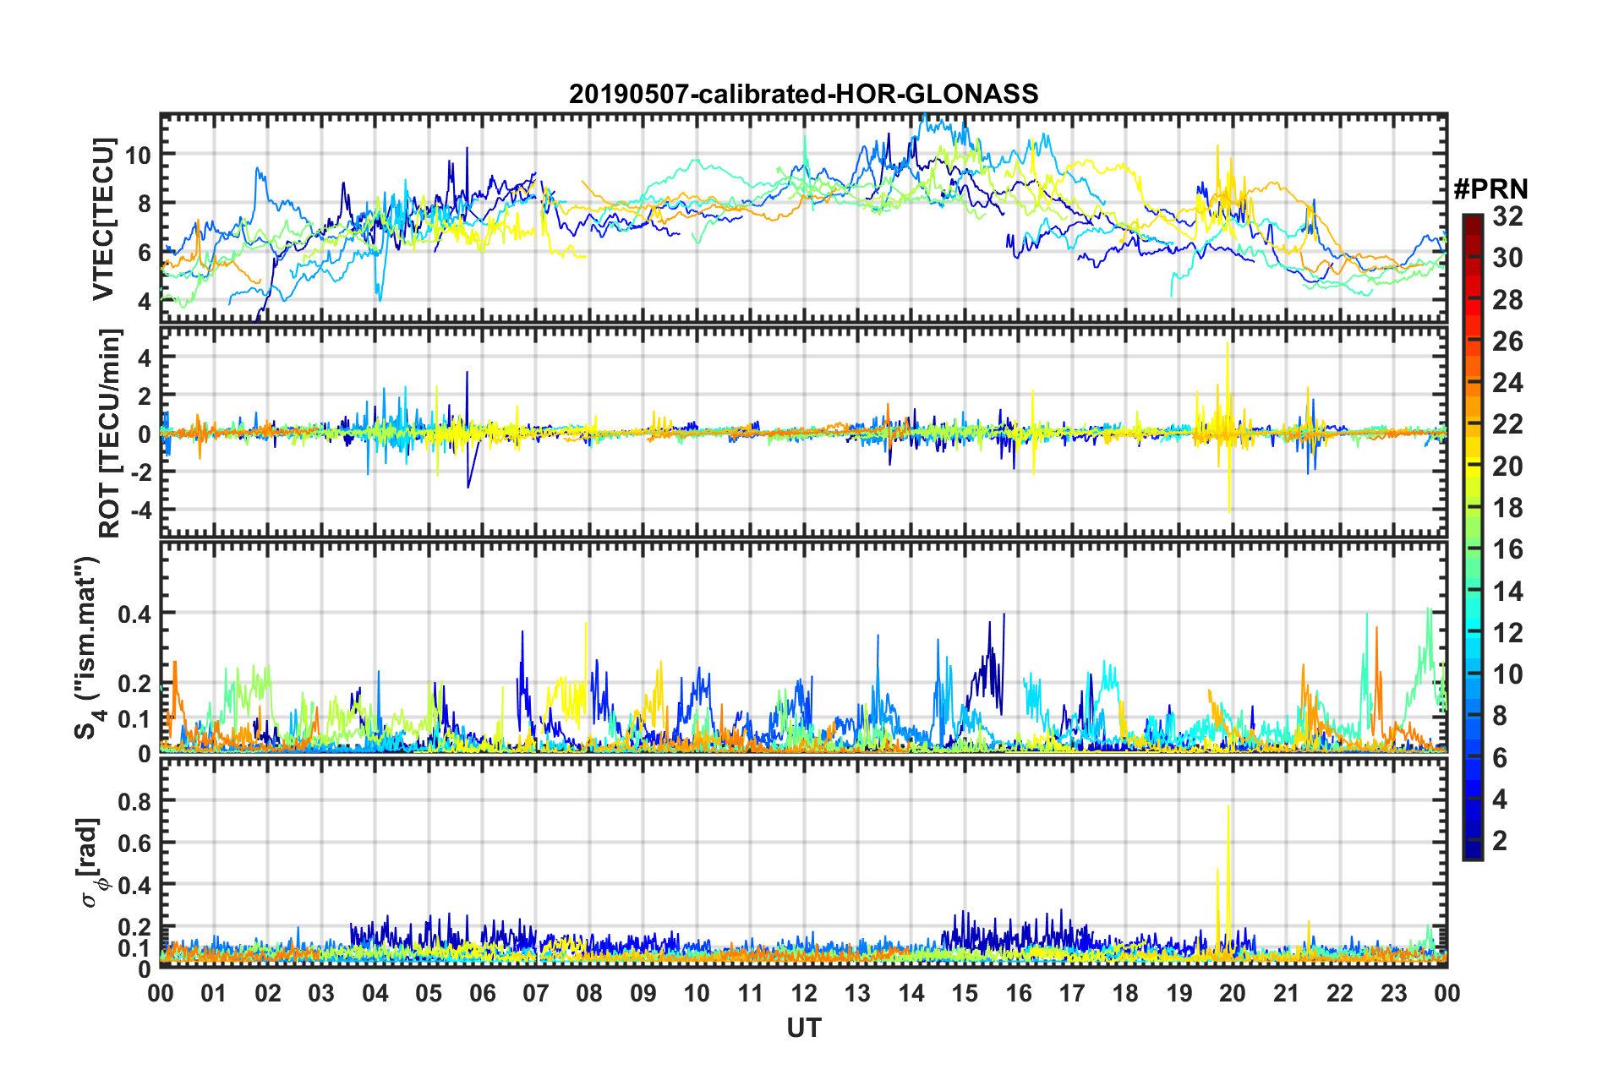Screen dimensions: 1608x1075
Task: Select the "15" hour tick on the UT axis
Action: click(x=965, y=992)
